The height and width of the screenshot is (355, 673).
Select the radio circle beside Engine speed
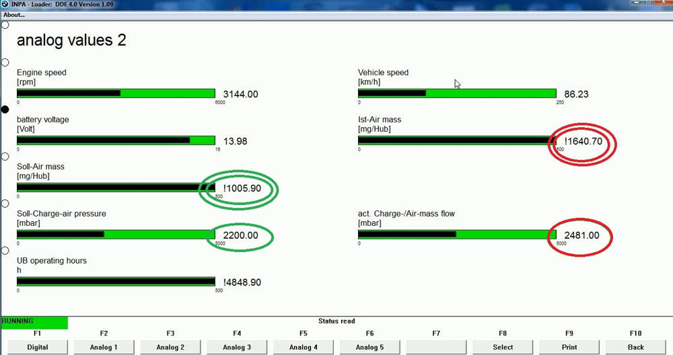tap(5, 63)
